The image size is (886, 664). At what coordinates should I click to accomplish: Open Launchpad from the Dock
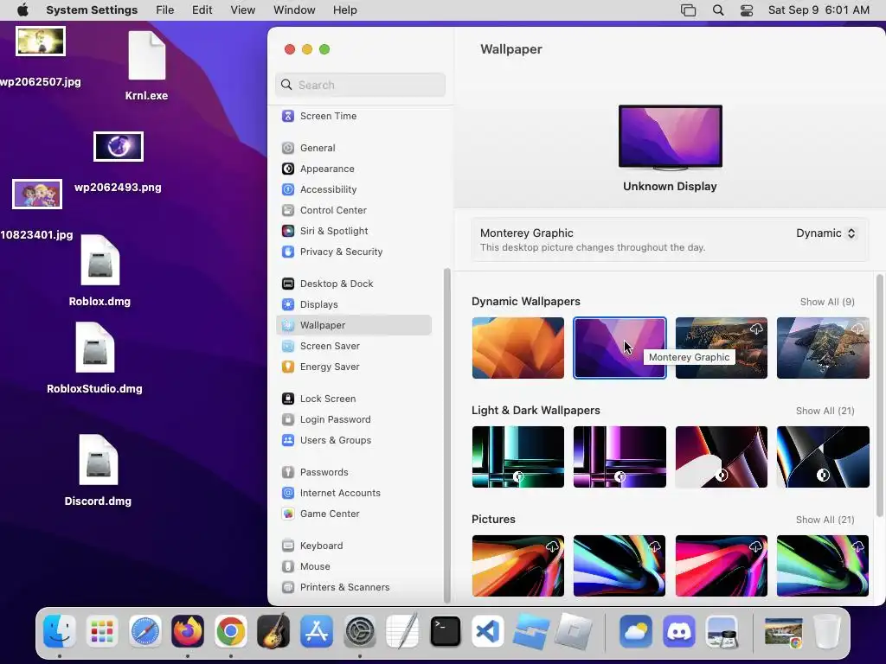click(x=102, y=631)
